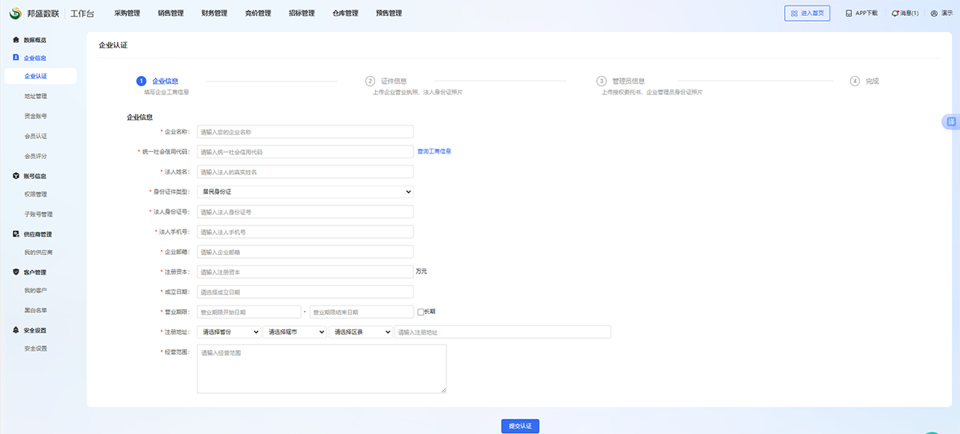Open 消息(1) messages
This screenshot has height=434, width=960.
[910, 14]
